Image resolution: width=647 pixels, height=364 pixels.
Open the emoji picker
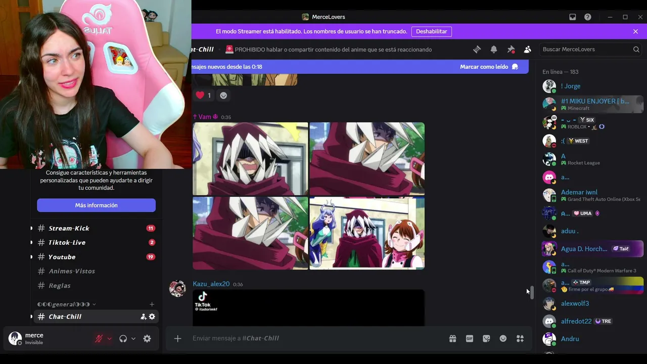pyautogui.click(x=503, y=339)
